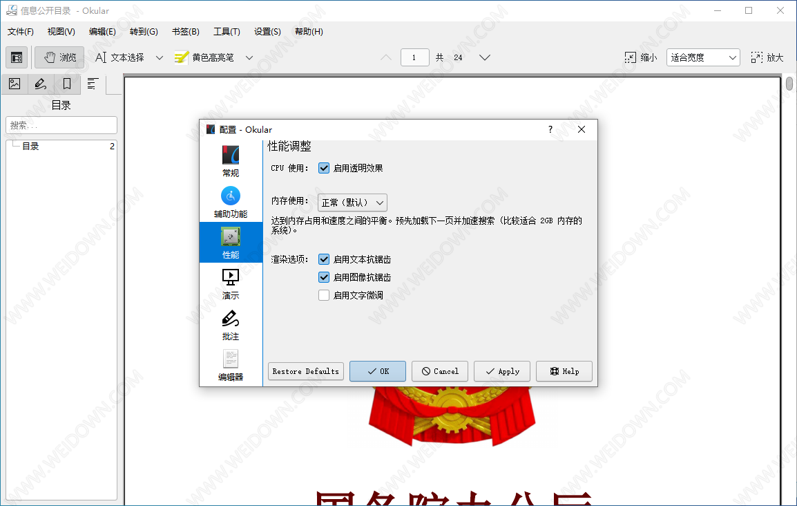Open the Reviews annotations sidebar tab icon
797x506 pixels.
41,84
